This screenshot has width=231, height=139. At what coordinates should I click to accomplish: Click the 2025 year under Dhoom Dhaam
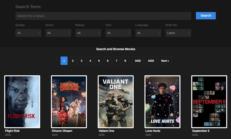(55, 135)
